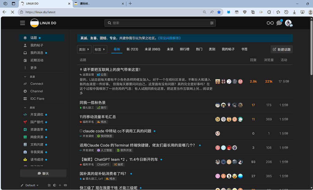
Task: Expand 阅读更多 on pinned topic
Action: click(208, 89)
